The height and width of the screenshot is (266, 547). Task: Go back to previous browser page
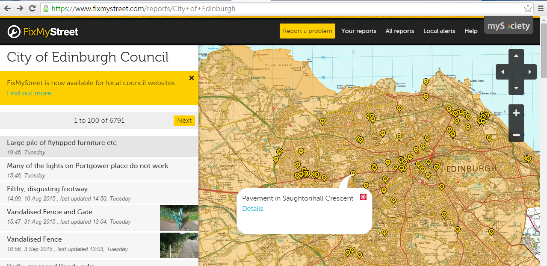(x=7, y=9)
